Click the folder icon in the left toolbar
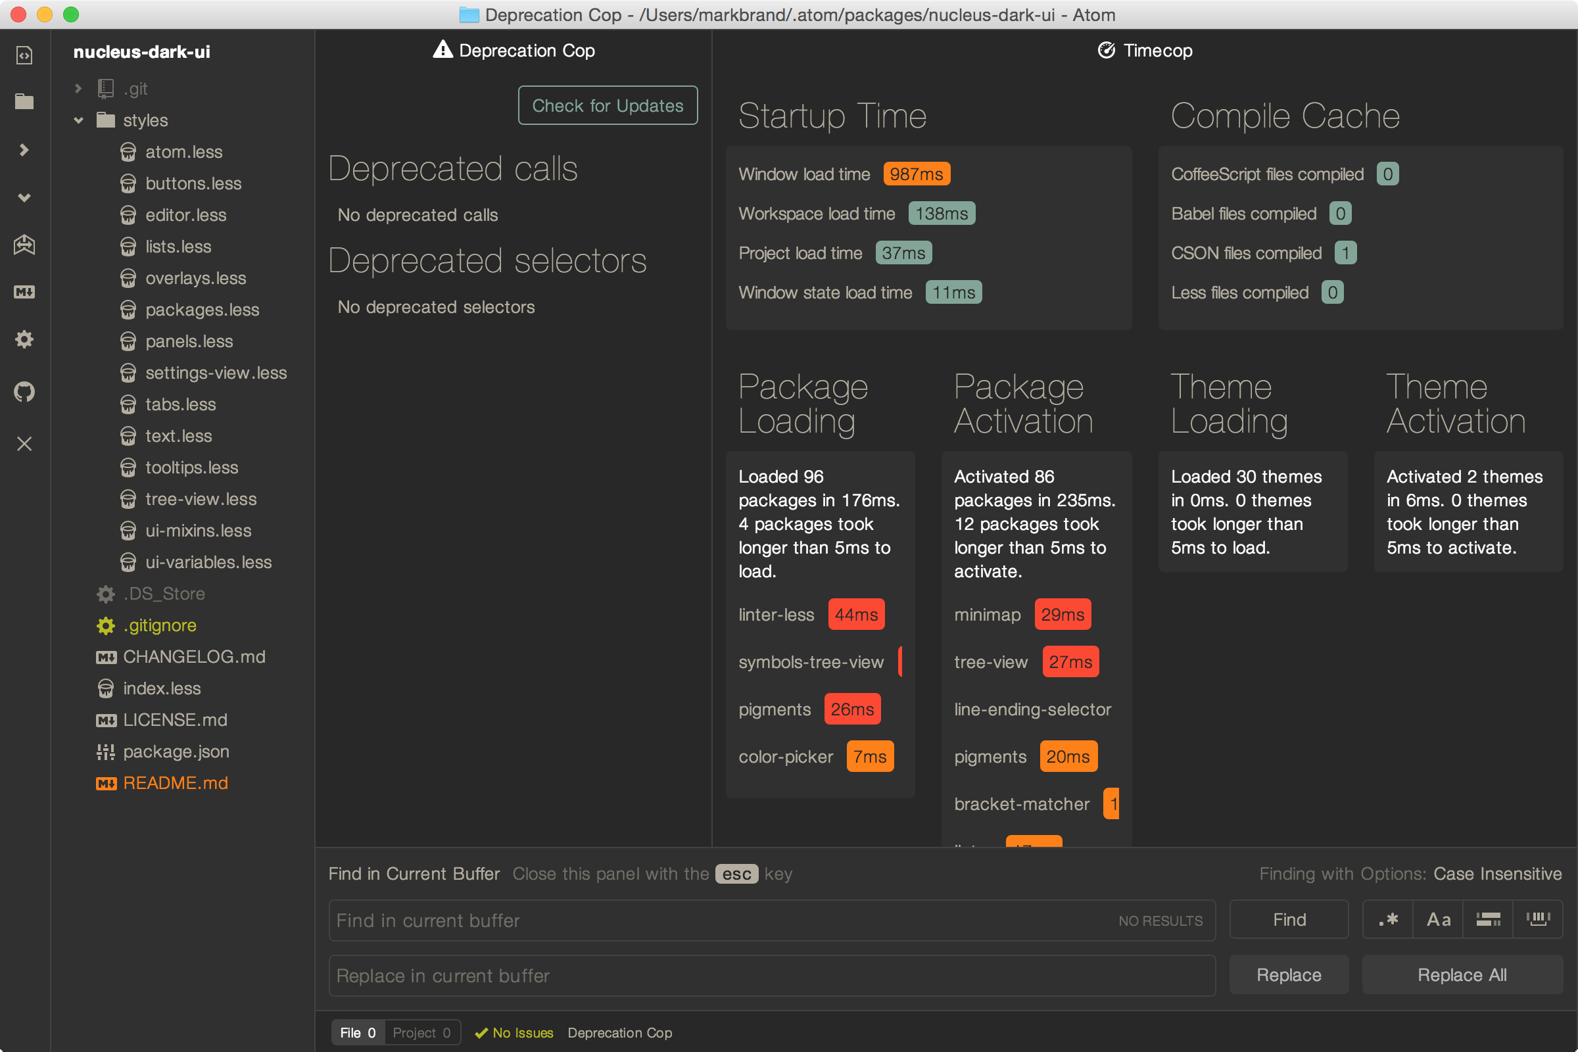The height and width of the screenshot is (1052, 1578). 24,101
